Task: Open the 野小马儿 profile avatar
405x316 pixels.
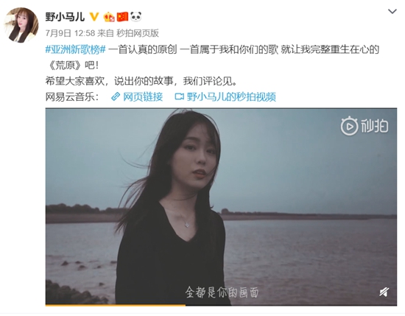Action: coord(21,24)
